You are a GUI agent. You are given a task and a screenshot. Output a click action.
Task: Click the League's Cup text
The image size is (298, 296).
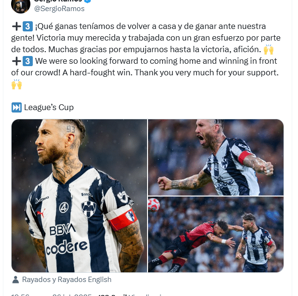(x=49, y=107)
